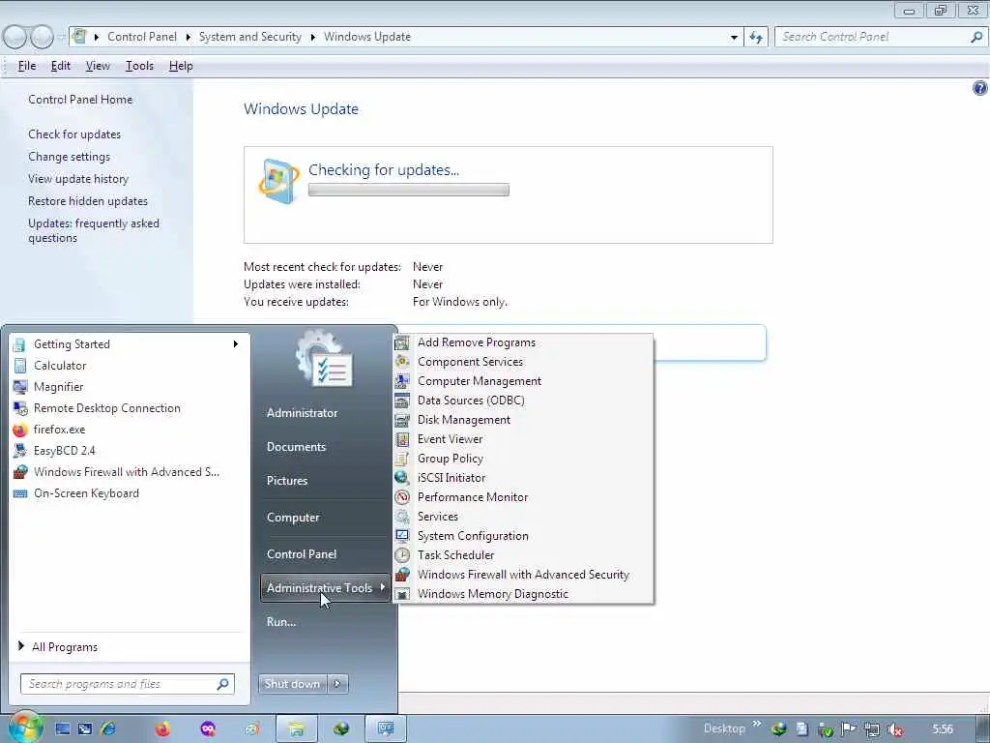Open Administrative Tools submenu item

[325, 587]
